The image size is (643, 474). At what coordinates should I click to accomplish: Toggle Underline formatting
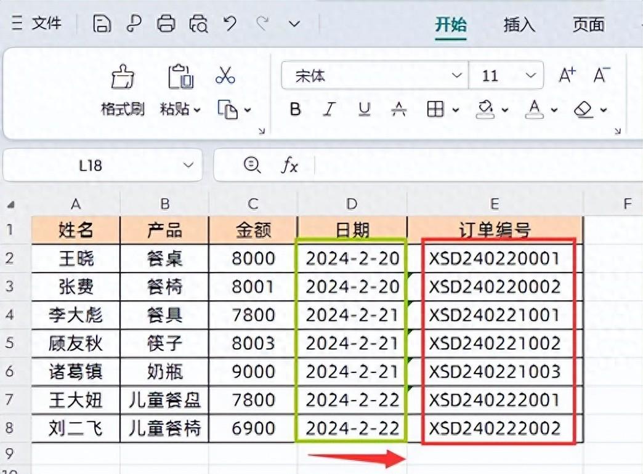(364, 110)
